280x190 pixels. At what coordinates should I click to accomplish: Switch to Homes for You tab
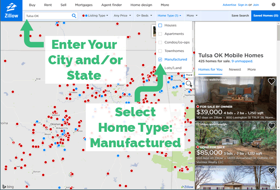(210, 70)
